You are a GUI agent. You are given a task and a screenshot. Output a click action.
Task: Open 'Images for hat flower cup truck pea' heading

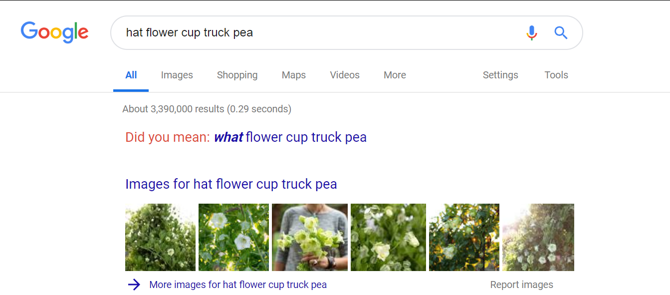(x=231, y=184)
